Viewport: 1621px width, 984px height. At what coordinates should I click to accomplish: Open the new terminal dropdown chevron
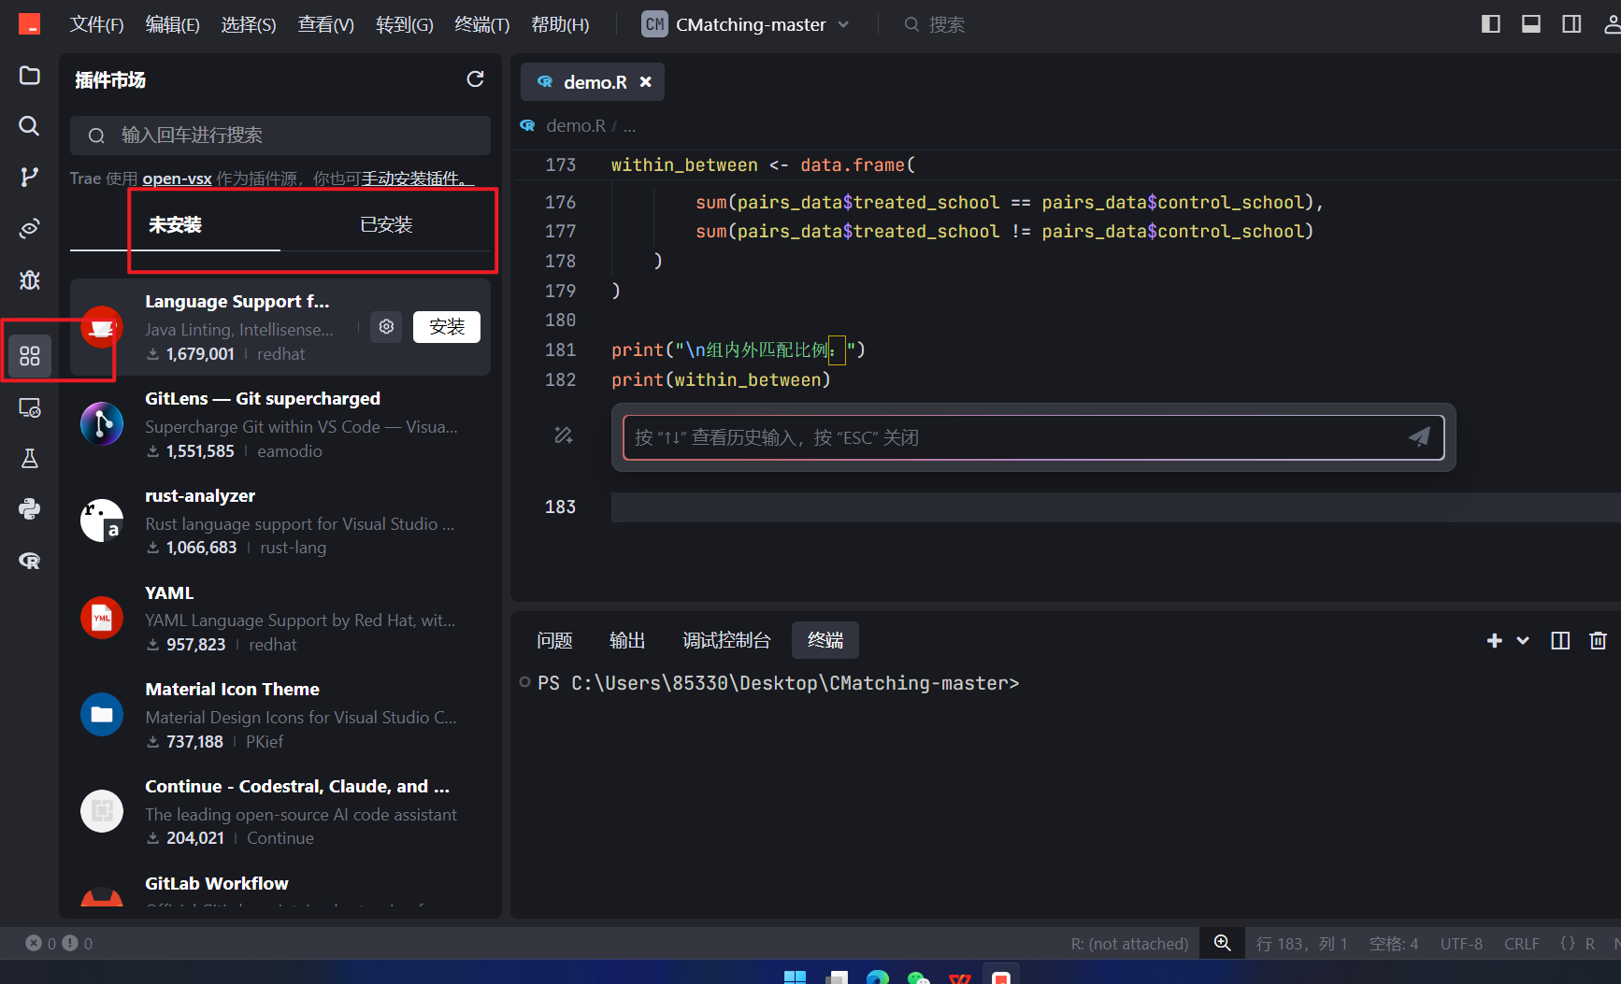click(1523, 640)
